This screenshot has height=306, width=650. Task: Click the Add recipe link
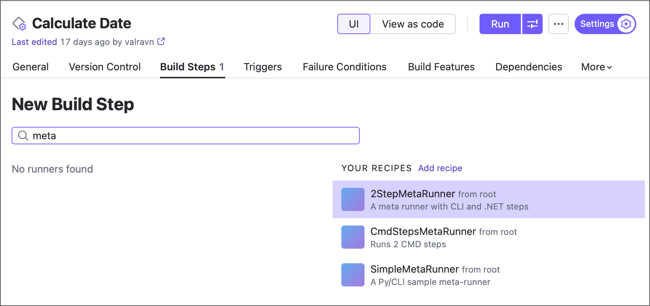(x=440, y=168)
